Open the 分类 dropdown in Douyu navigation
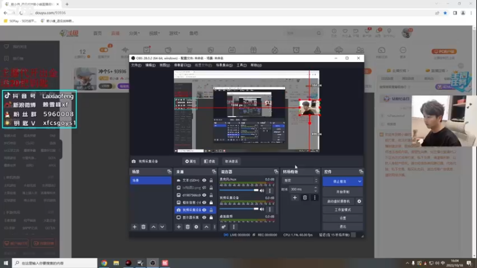The image size is (477, 268). point(134,33)
